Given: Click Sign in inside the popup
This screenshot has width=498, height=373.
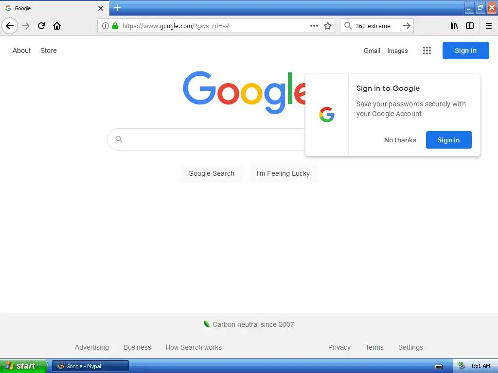Looking at the screenshot, I should 448,140.
